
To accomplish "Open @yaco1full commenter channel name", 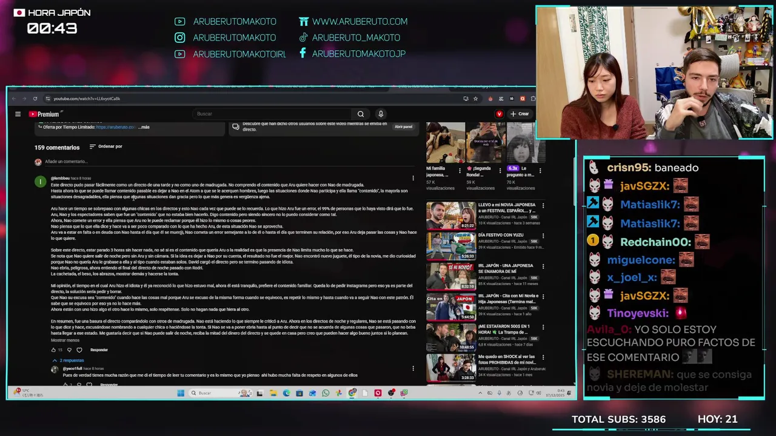I will (72, 368).
